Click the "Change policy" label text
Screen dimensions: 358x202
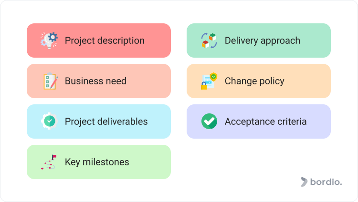click(254, 81)
